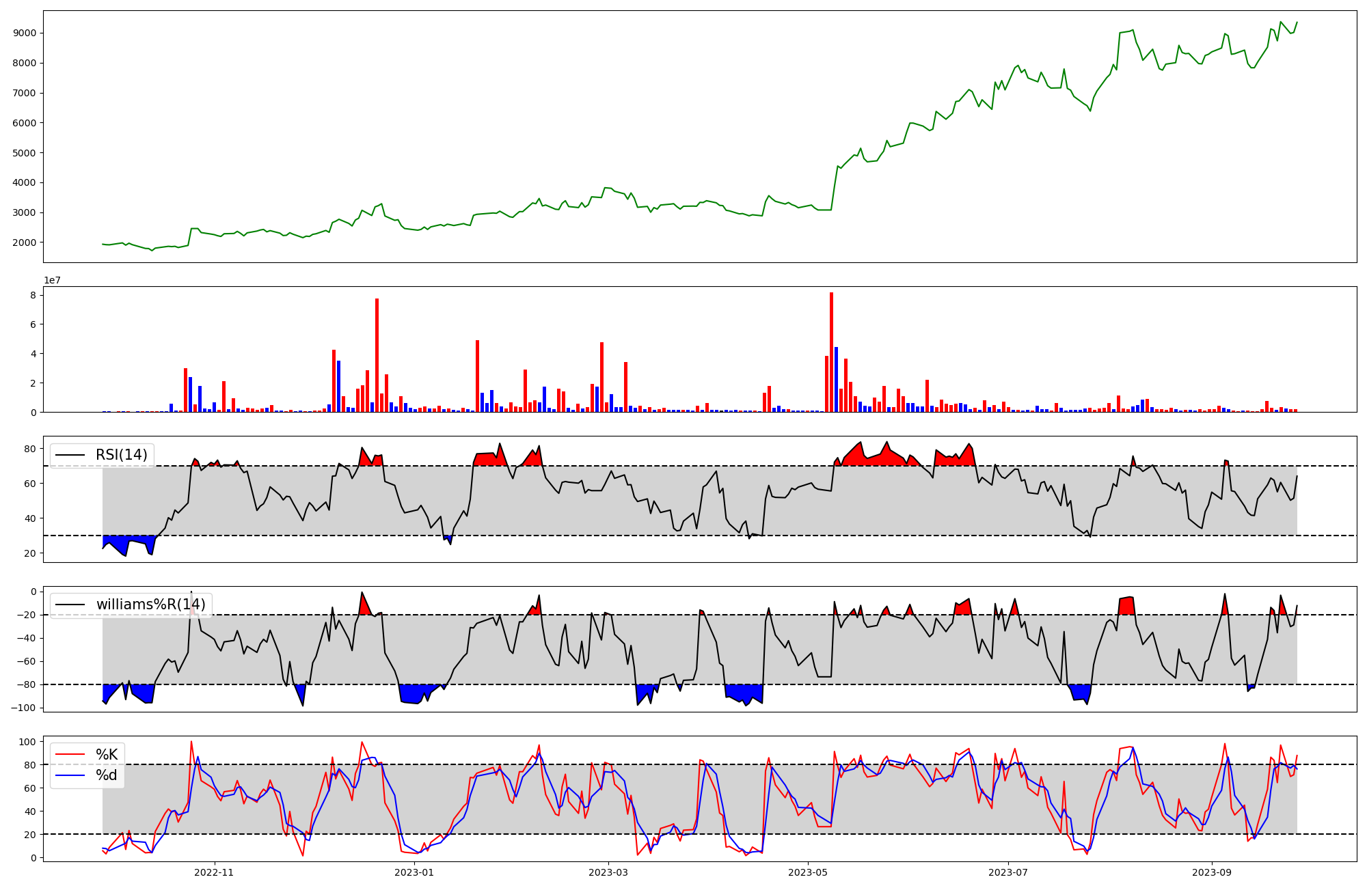Screen dimensions: 1367x888
Task: Click the %d legend entry
Action: click(107, 775)
